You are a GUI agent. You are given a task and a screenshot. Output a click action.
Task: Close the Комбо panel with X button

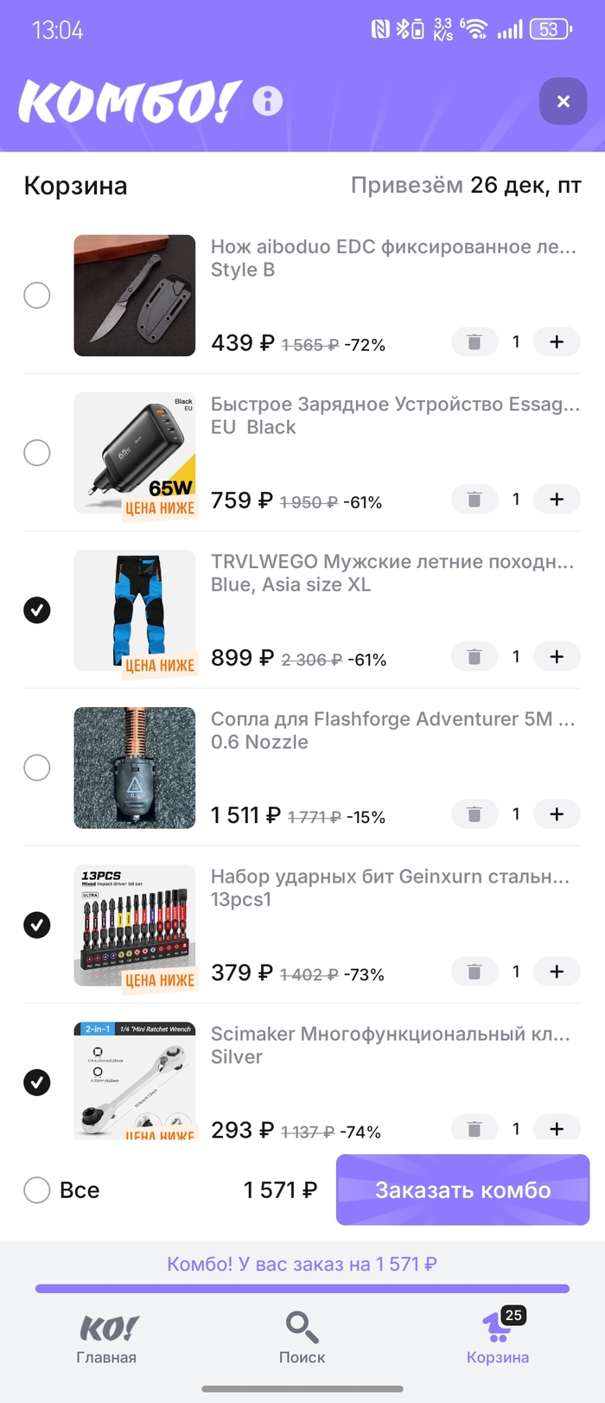click(x=563, y=101)
